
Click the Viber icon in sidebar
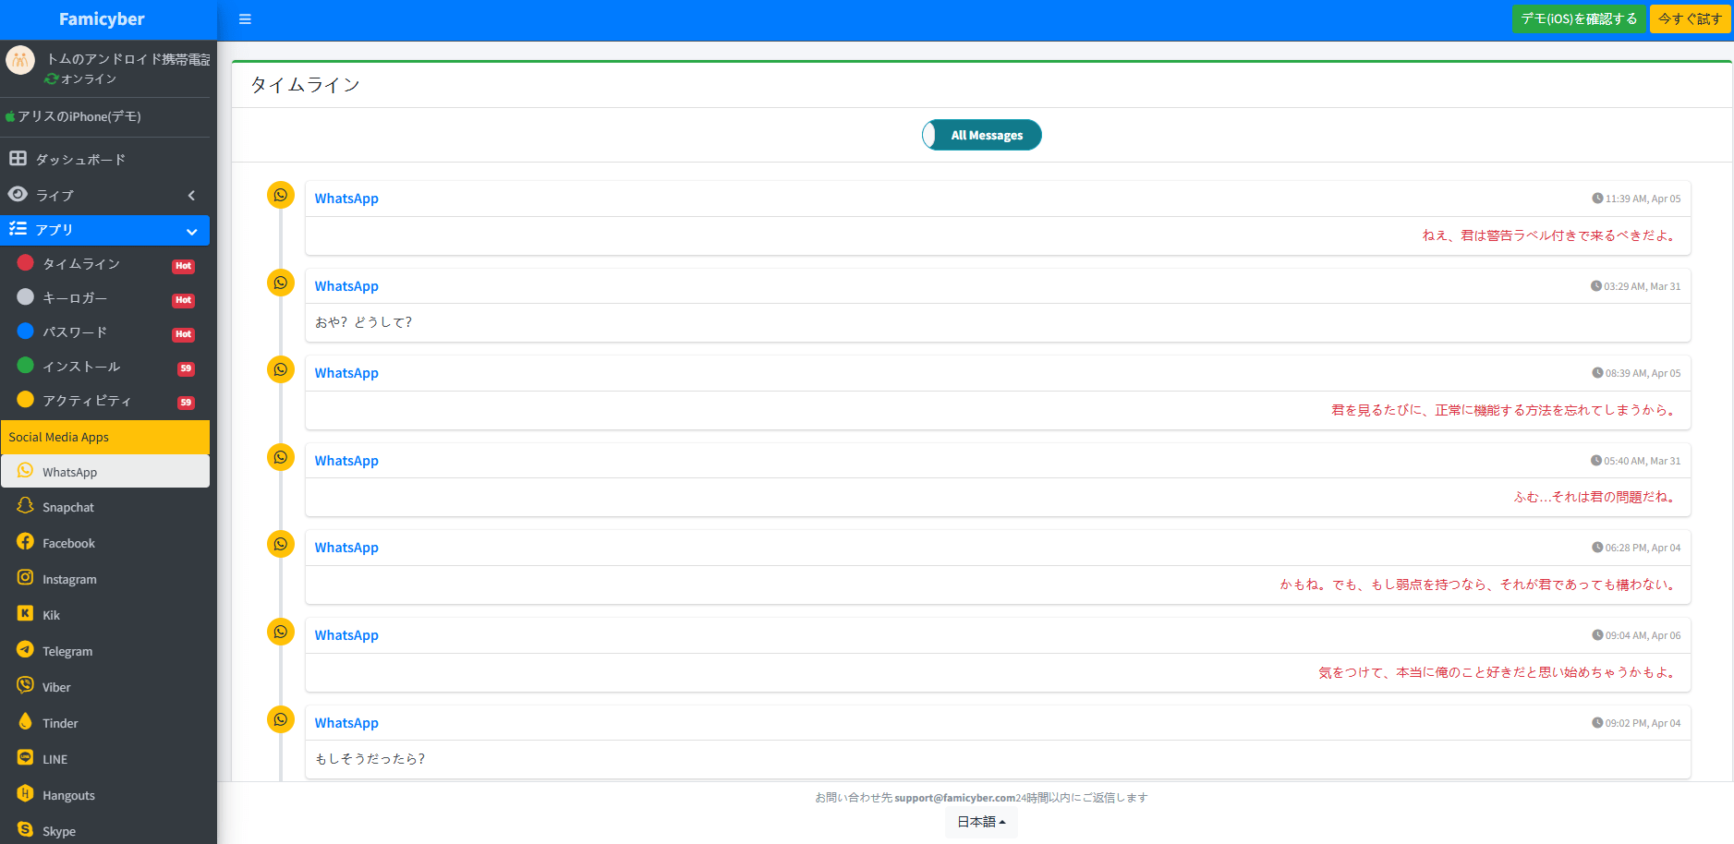click(25, 686)
